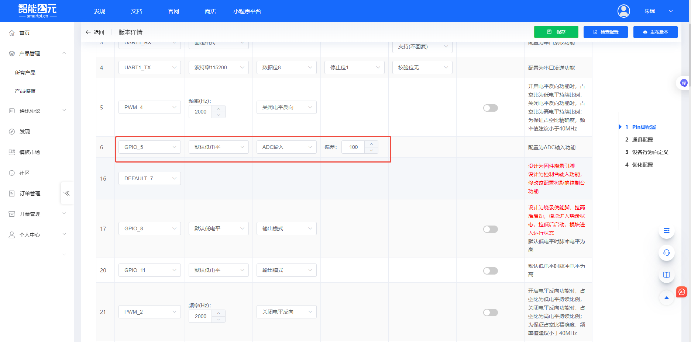
Task: Open the ADC输入 mode dropdown for GPIO_5
Action: click(x=286, y=147)
